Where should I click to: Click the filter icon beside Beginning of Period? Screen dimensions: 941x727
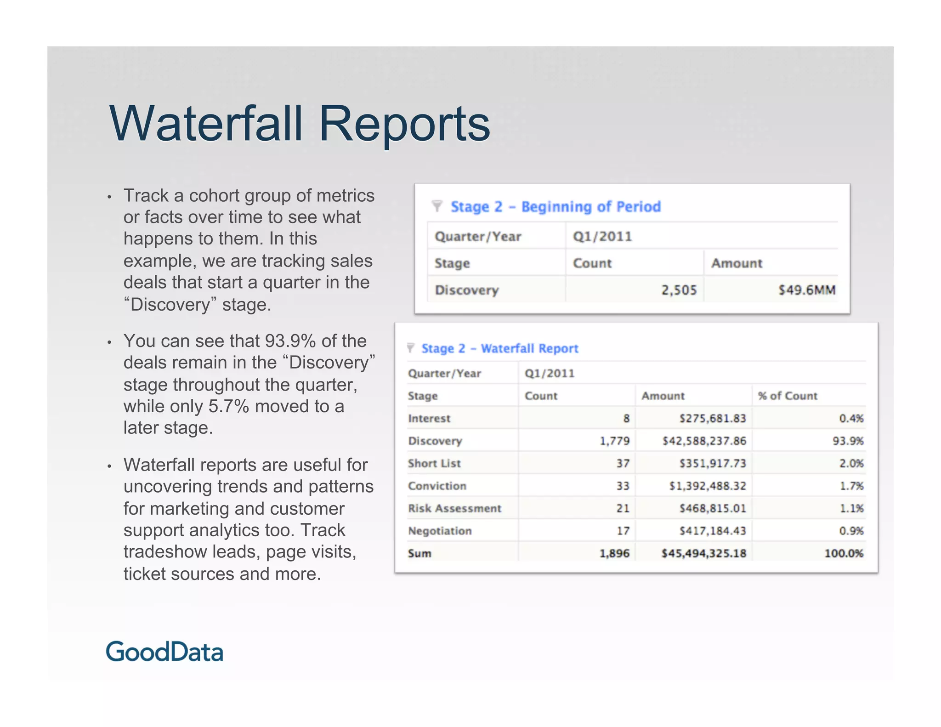pos(437,206)
